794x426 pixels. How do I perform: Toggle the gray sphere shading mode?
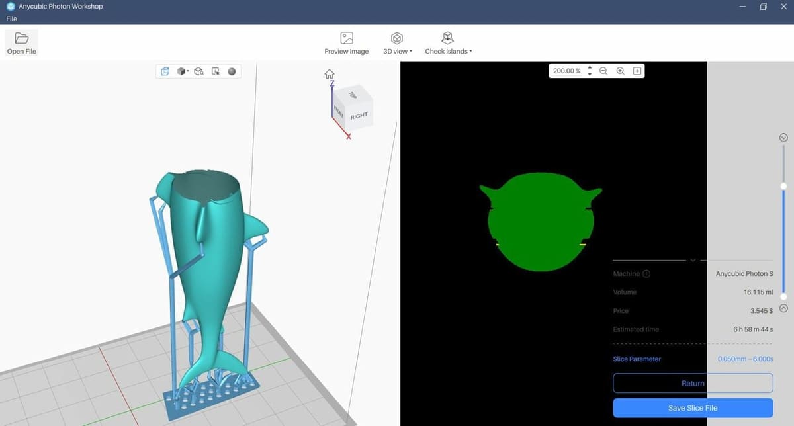click(232, 71)
